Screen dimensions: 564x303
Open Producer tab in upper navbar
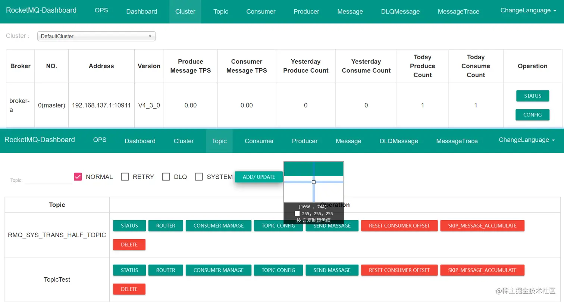tap(306, 12)
